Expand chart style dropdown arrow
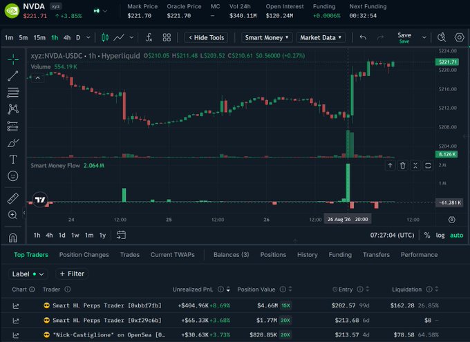470x342 pixels. [131, 38]
